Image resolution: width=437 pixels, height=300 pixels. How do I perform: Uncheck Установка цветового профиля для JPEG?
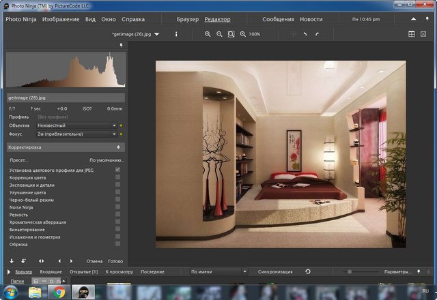118,169
